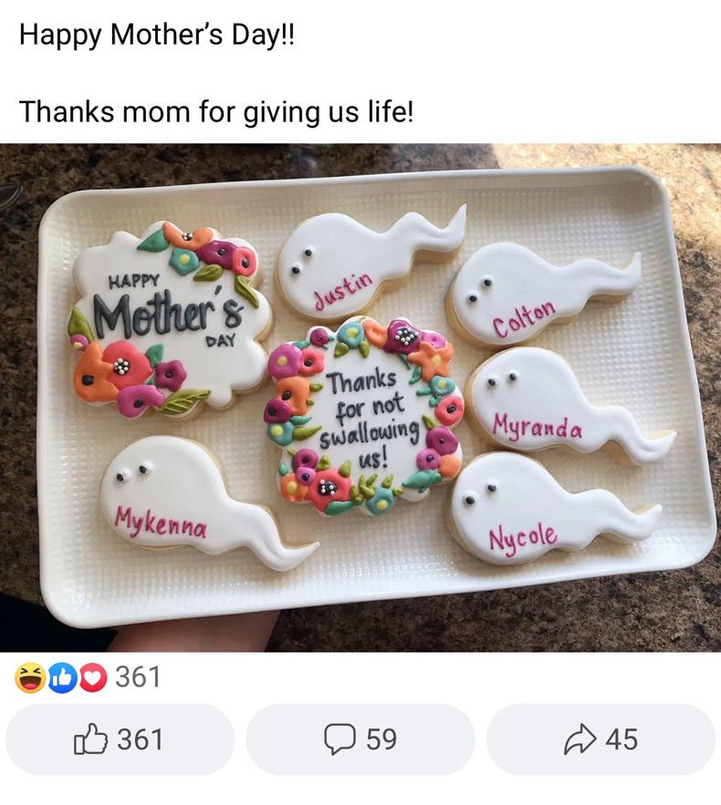Click the red Love heart reaction icon

click(x=92, y=677)
